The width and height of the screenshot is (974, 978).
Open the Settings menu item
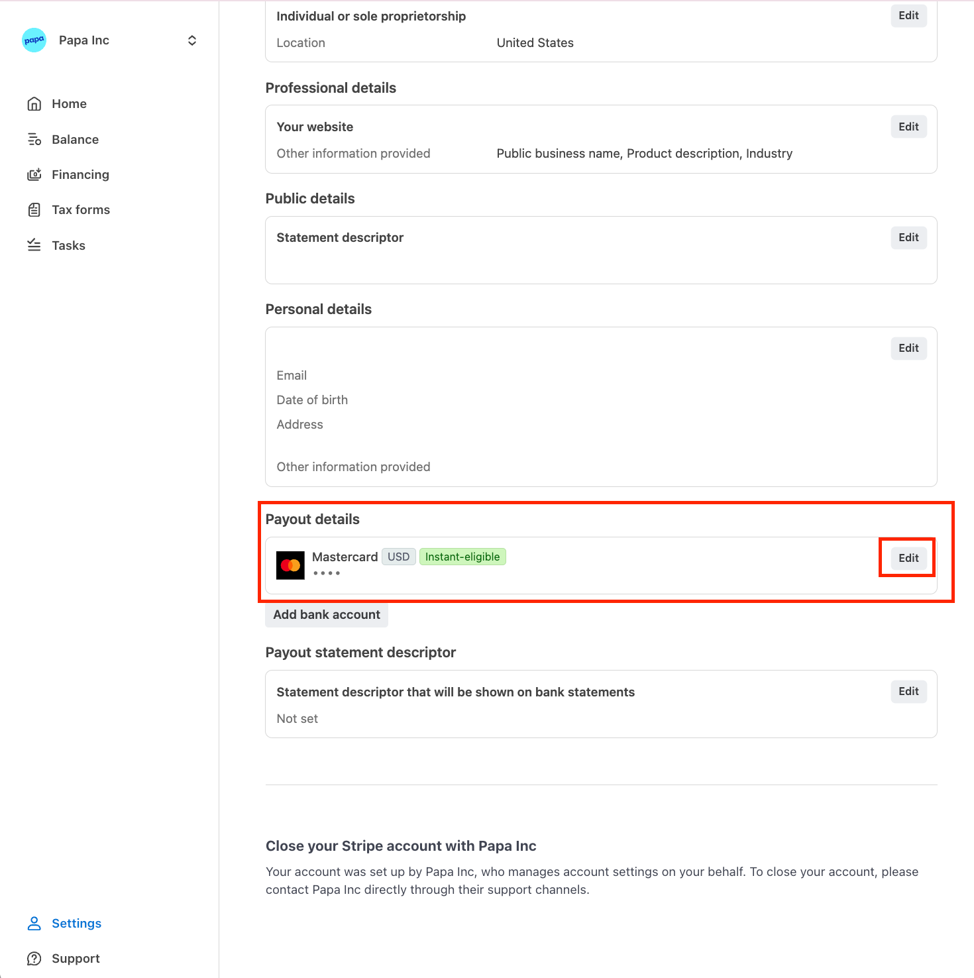point(76,923)
